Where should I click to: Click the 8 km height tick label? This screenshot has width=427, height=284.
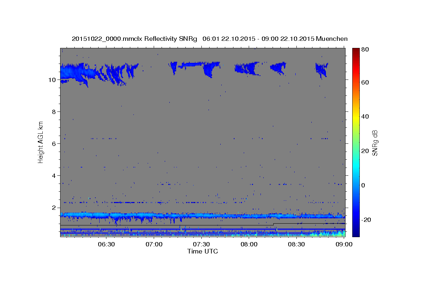54,112
